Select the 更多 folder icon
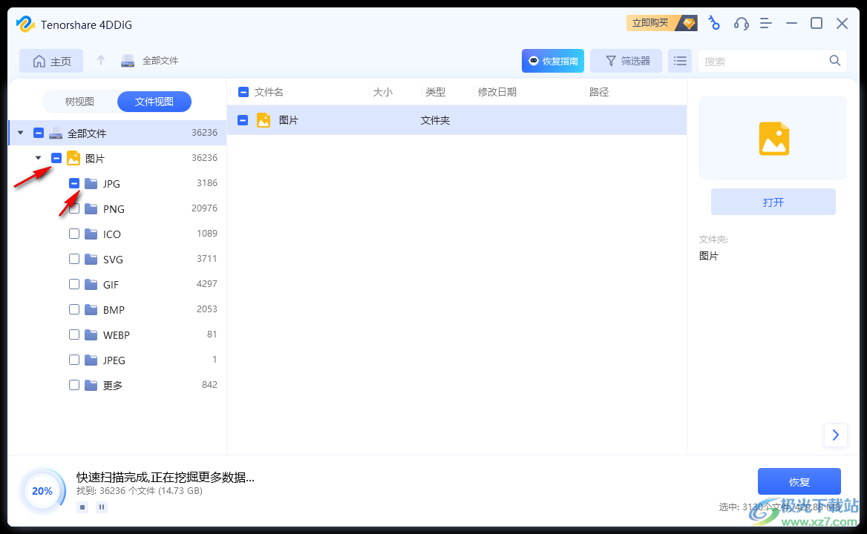The image size is (867, 534). tap(91, 385)
